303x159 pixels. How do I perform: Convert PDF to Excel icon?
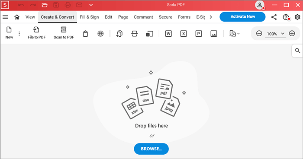pyautogui.click(x=184, y=34)
